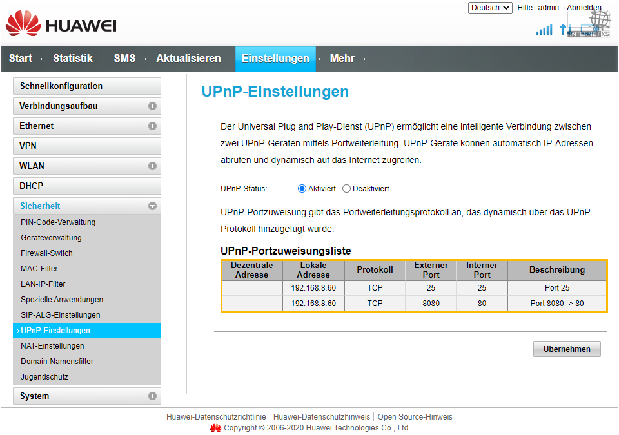Open NAT-Einstellungen page
Image resolution: width=619 pixels, height=435 pixels.
point(52,346)
